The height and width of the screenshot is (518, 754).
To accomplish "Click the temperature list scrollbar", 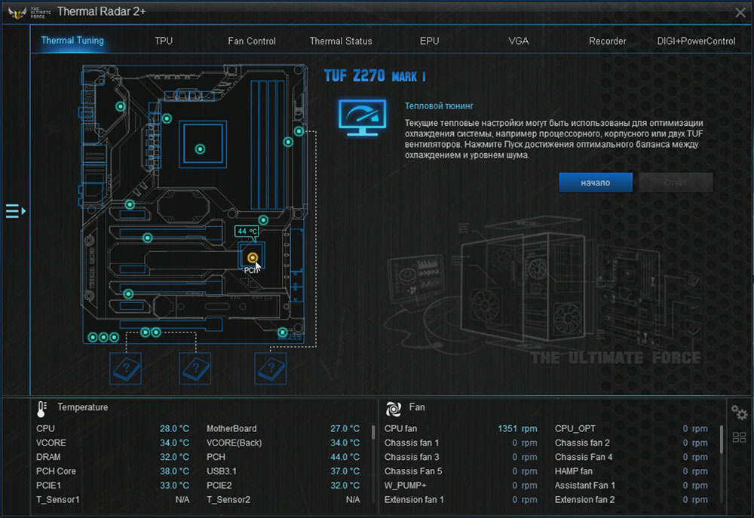I will 373,432.
